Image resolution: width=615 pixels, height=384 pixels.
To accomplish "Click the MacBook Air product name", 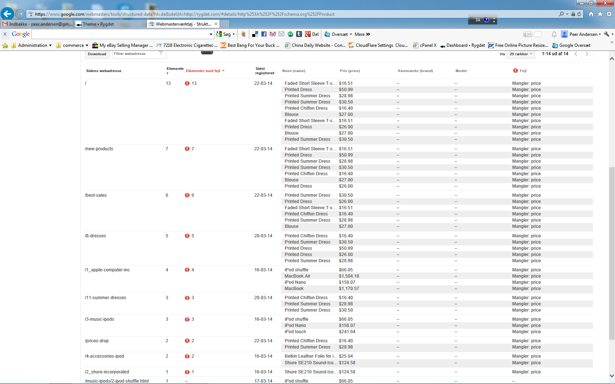I will 297,276.
